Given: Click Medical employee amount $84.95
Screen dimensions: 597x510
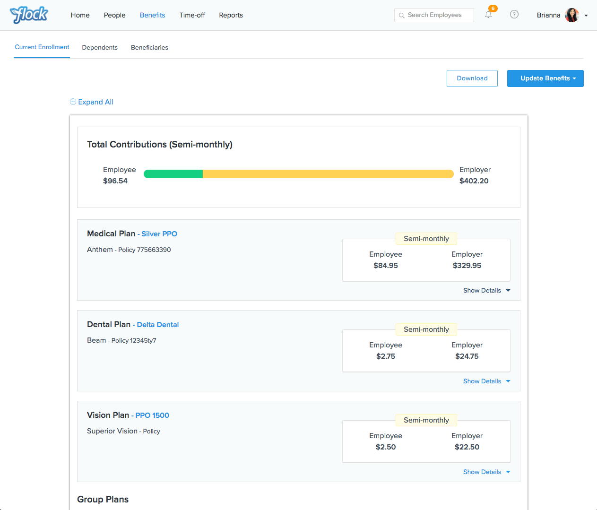Looking at the screenshot, I should pos(386,266).
